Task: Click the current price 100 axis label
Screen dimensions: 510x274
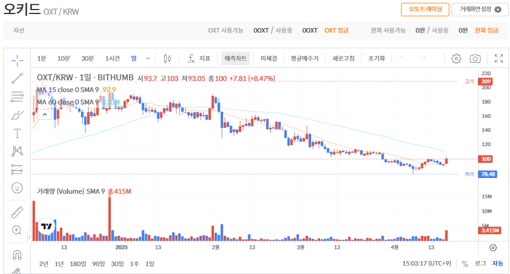Action: pos(485,159)
